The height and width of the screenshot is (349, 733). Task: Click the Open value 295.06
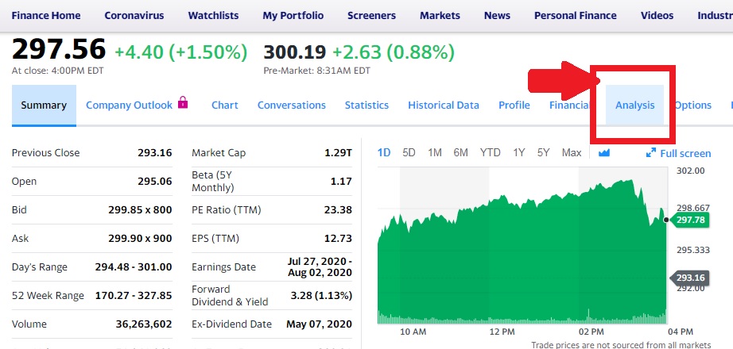click(x=155, y=182)
